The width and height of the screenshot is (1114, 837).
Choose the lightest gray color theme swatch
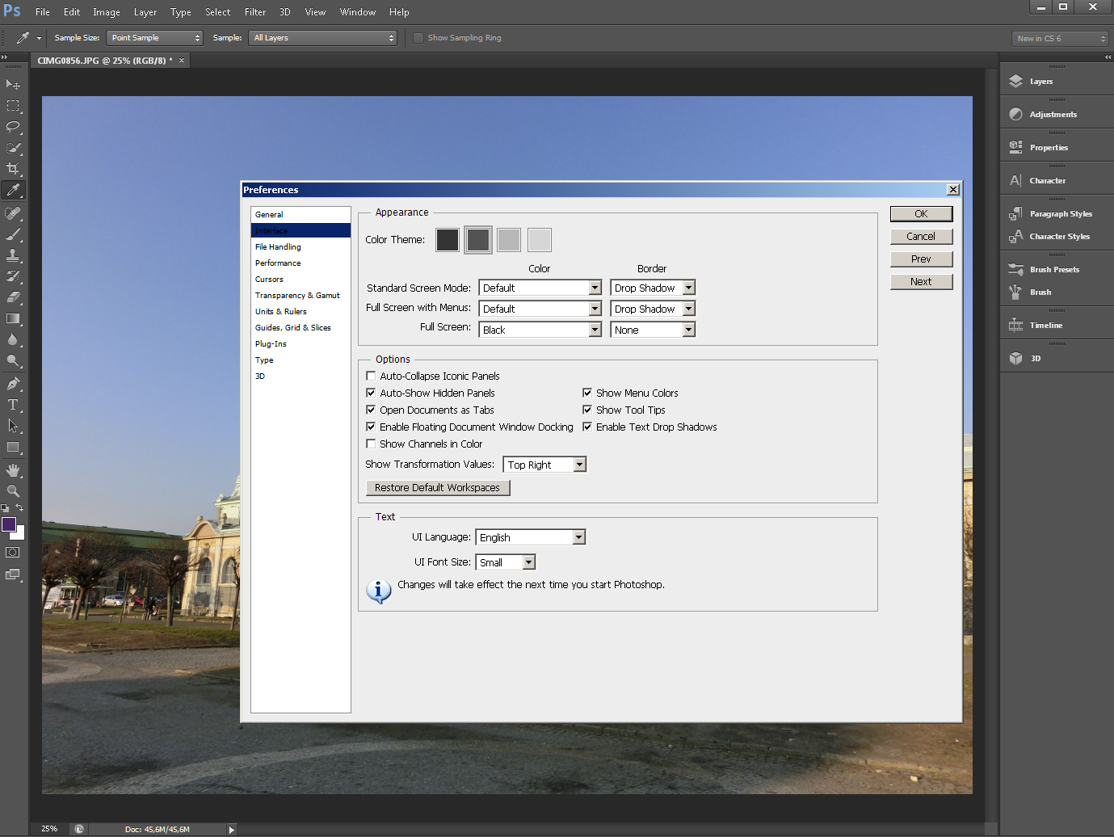[x=539, y=240]
